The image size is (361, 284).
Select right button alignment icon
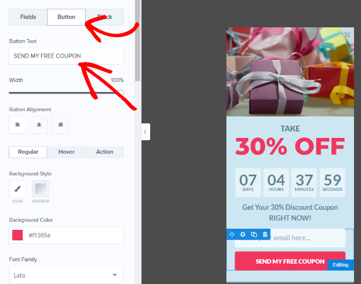tap(60, 125)
